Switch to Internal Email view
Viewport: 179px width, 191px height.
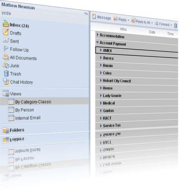28,118
